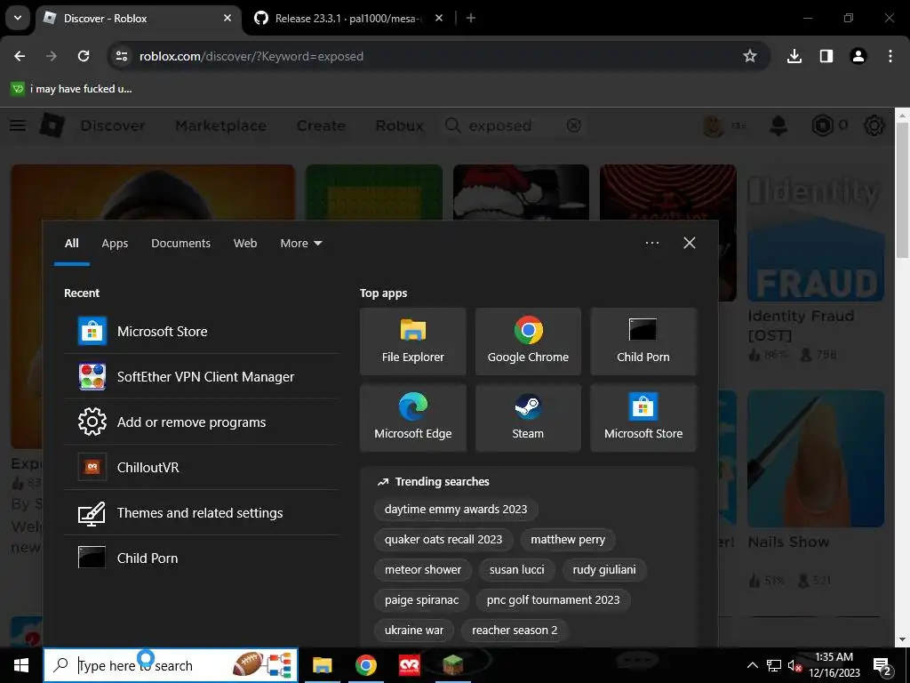Screen dimensions: 910x683
Task: Reload the Roblox page
Action: click(x=84, y=56)
